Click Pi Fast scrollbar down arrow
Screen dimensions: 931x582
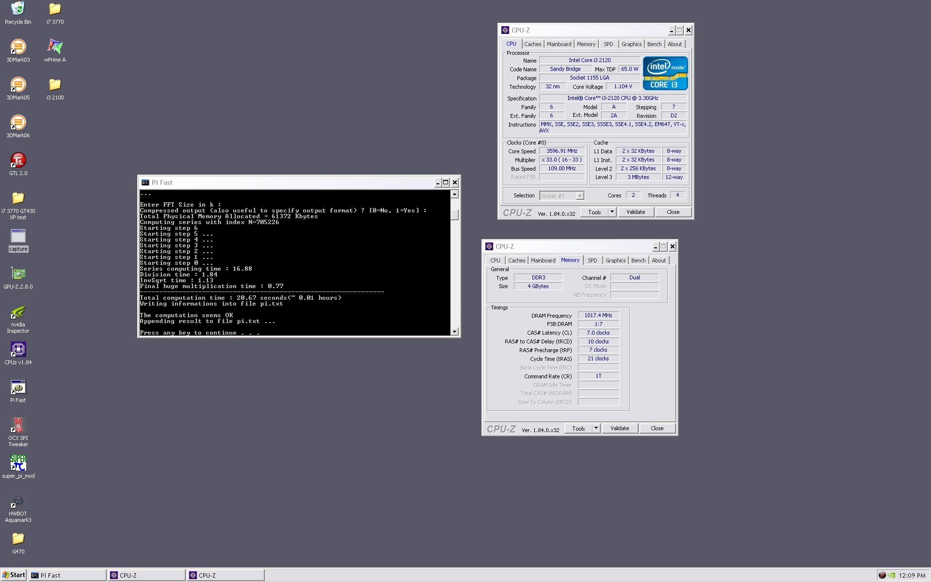click(x=454, y=332)
